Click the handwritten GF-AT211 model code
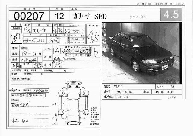This screenshot has width=193, height=136. 33,40
